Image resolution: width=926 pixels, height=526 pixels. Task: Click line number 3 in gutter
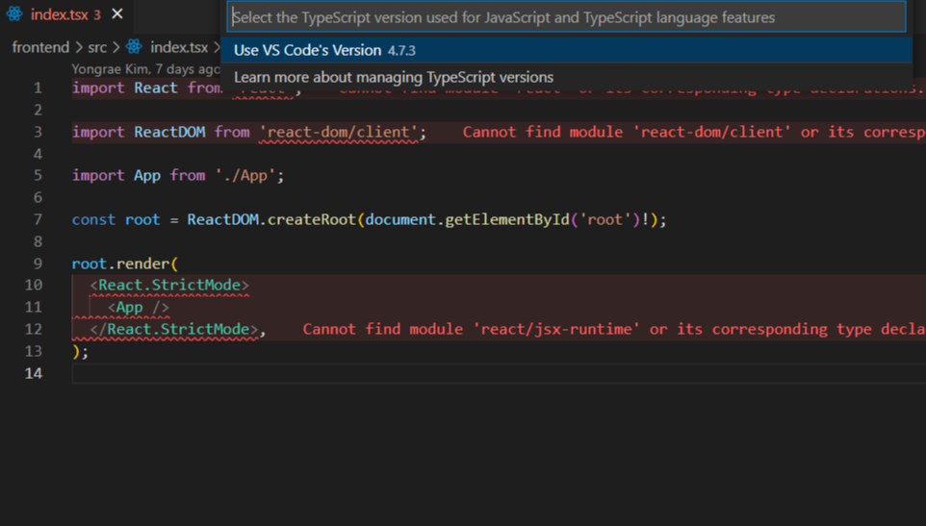pyautogui.click(x=38, y=132)
